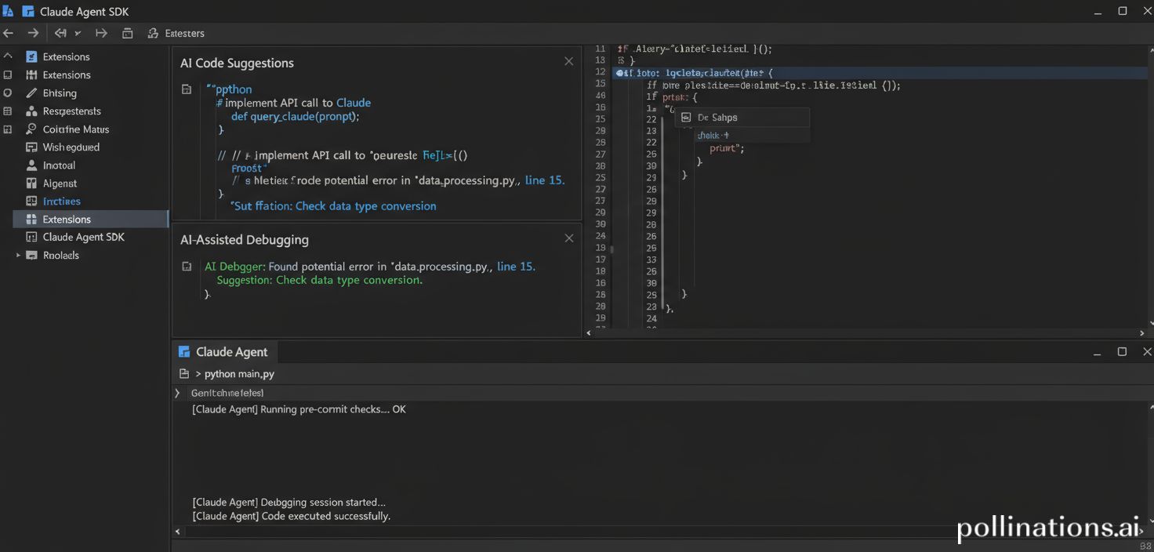Screen dimensions: 1154x552
Task: Open the line 15 link in AI-Assisted Debugging
Action: [x=516, y=267]
